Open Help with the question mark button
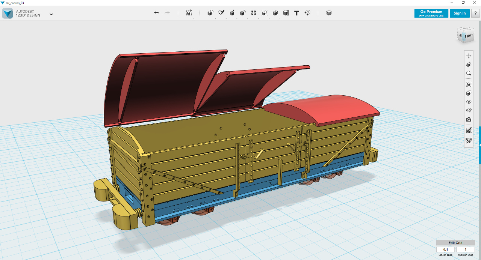Image resolution: width=481 pixels, height=260 pixels. pos(475,13)
